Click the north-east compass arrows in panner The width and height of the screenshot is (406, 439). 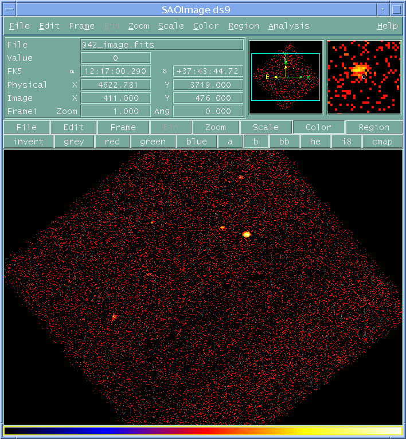click(288, 67)
